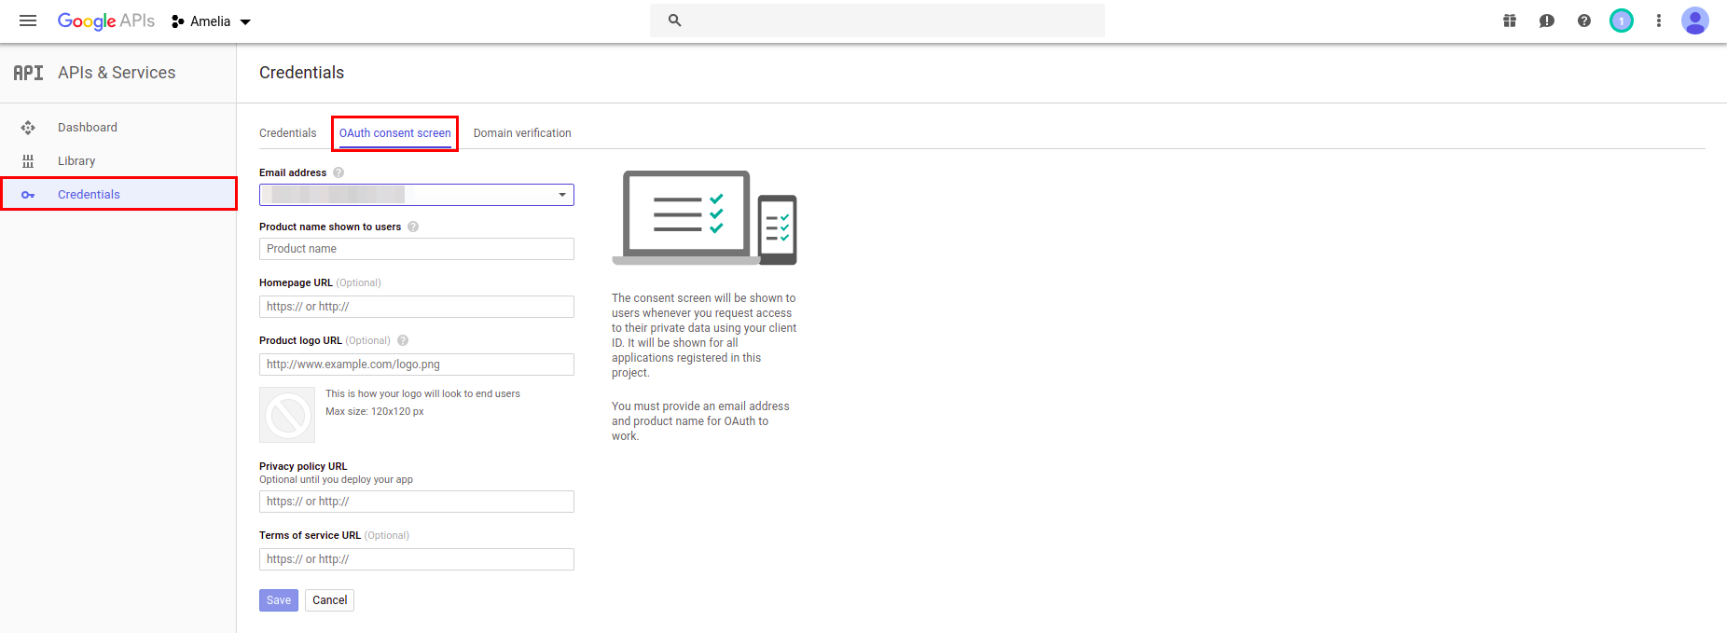Click the logo preview placeholder thumbnail

tap(287, 415)
